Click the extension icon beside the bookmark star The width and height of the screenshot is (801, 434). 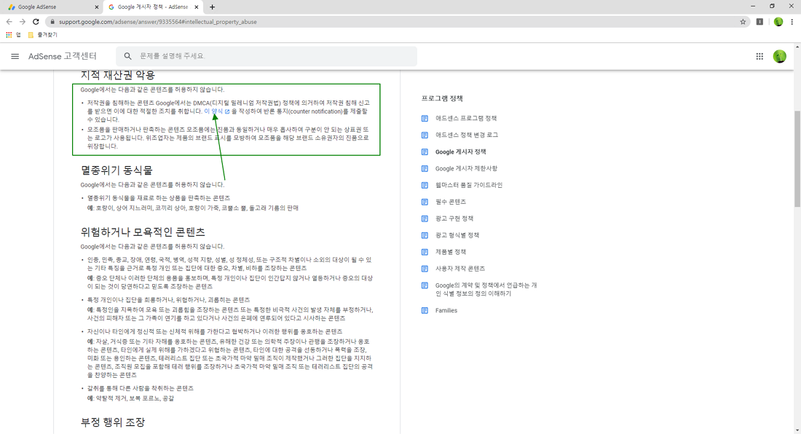[759, 21]
